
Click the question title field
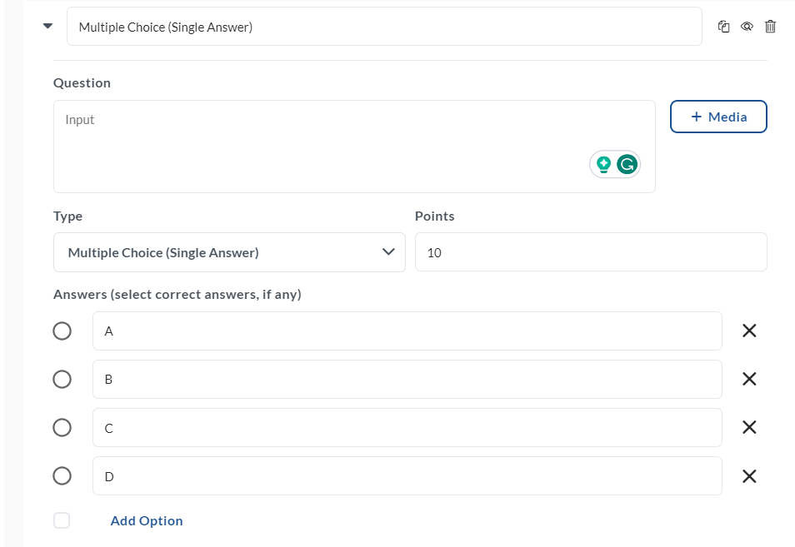(x=384, y=27)
